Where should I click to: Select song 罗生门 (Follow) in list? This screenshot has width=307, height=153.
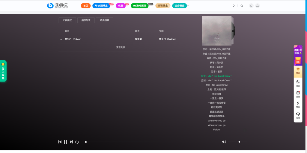[73, 39]
